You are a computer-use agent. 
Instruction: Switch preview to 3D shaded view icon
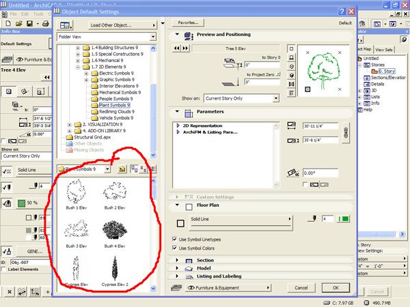292,75
